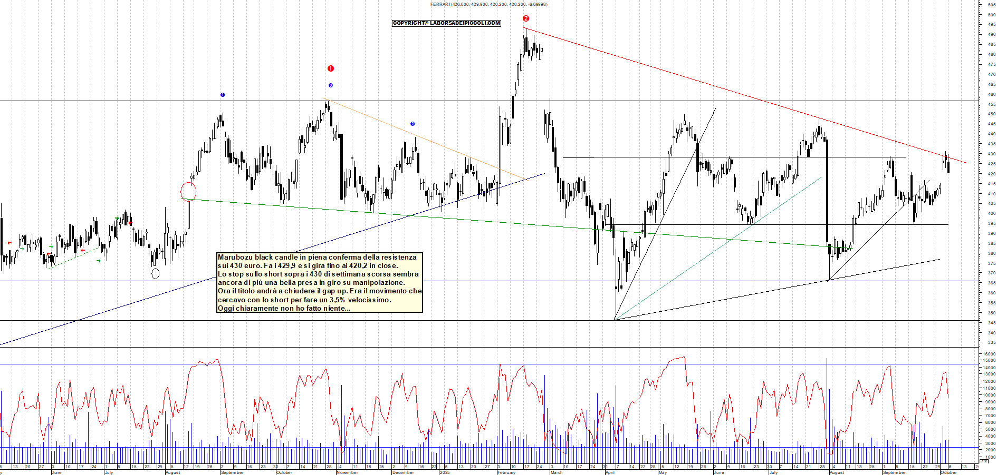Screen dimensions: 997x475
Task: Select the blue marker numbered 0
Action: point(331,85)
